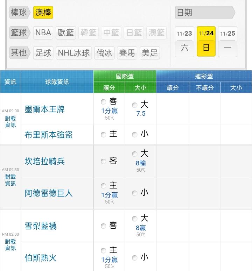Select 大 8輸 radio for 坎培拉騎兵 game

point(134,154)
